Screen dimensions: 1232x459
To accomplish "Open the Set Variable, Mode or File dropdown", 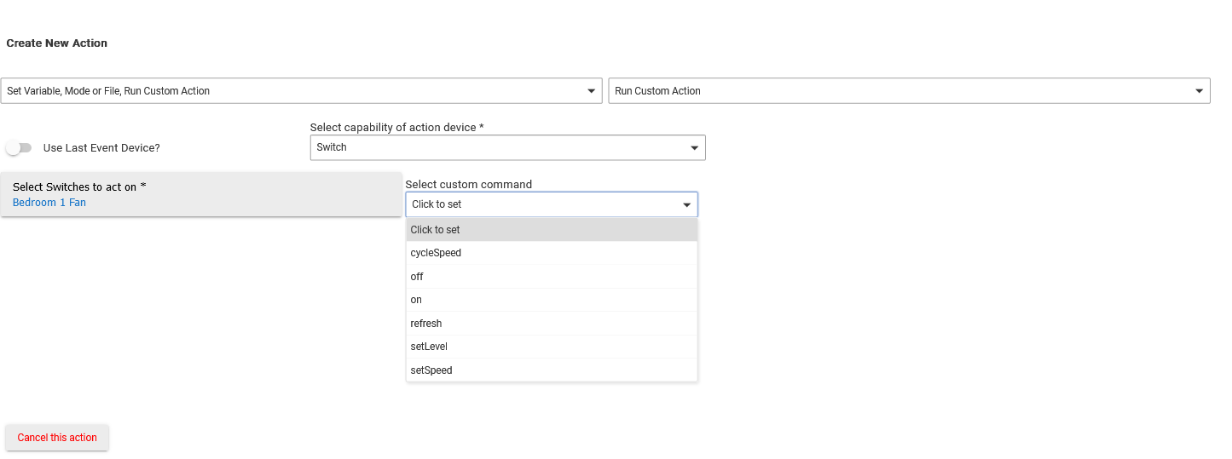I will [301, 91].
